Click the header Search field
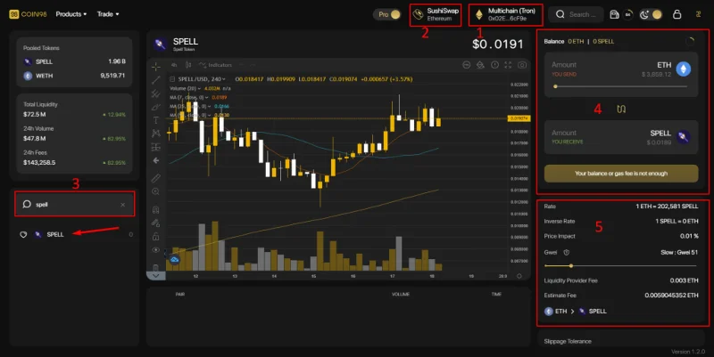Screen dimensions: 714x357 coord(576,14)
